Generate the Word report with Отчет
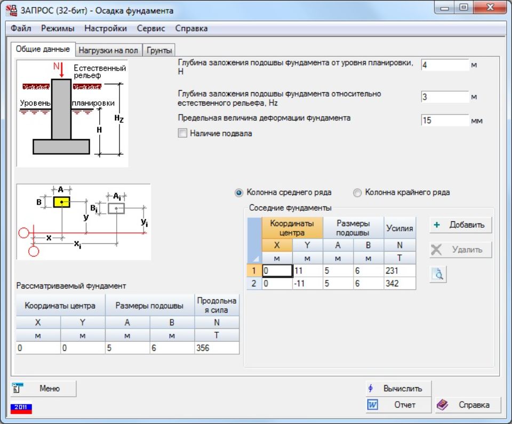Image resolution: width=512 pixels, height=424 pixels. (x=398, y=405)
